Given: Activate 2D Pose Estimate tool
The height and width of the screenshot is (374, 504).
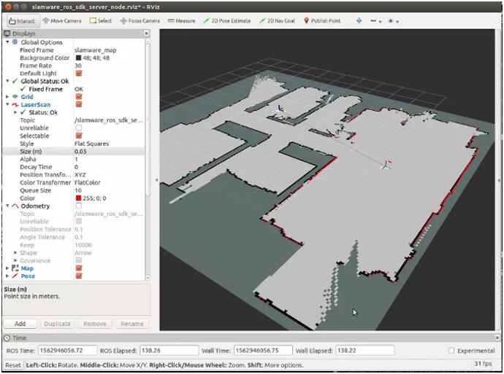Looking at the screenshot, I should pos(226,20).
